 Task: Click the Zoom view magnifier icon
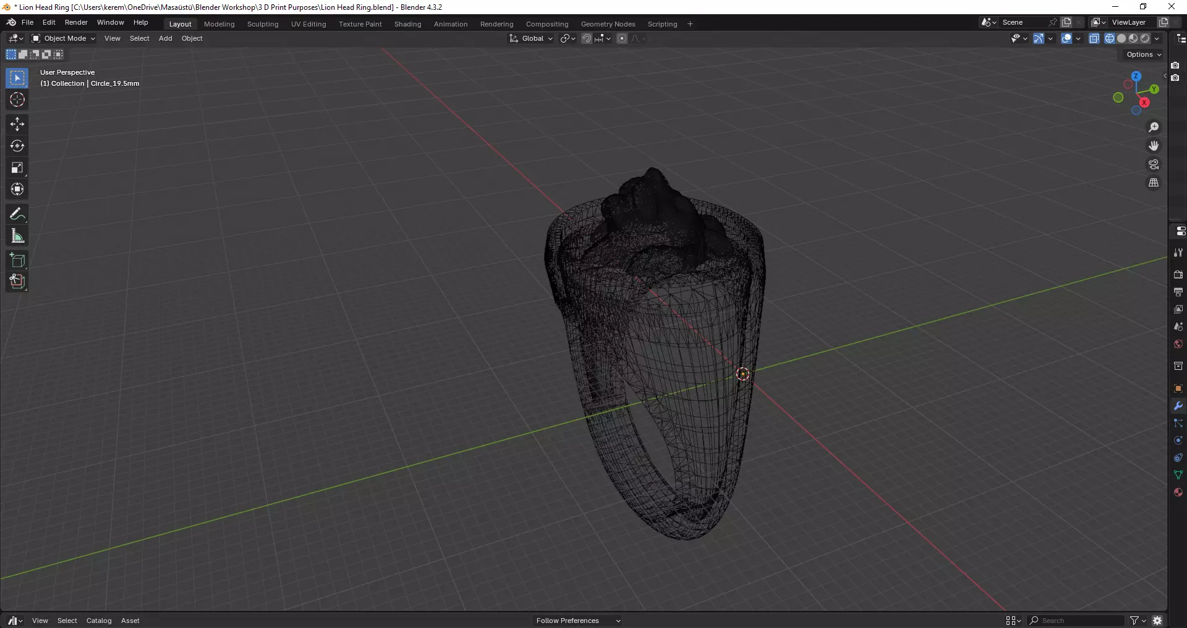(x=1154, y=127)
